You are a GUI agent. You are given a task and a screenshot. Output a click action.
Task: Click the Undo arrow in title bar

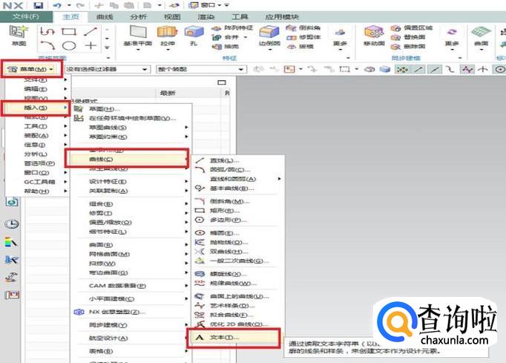[57, 5]
